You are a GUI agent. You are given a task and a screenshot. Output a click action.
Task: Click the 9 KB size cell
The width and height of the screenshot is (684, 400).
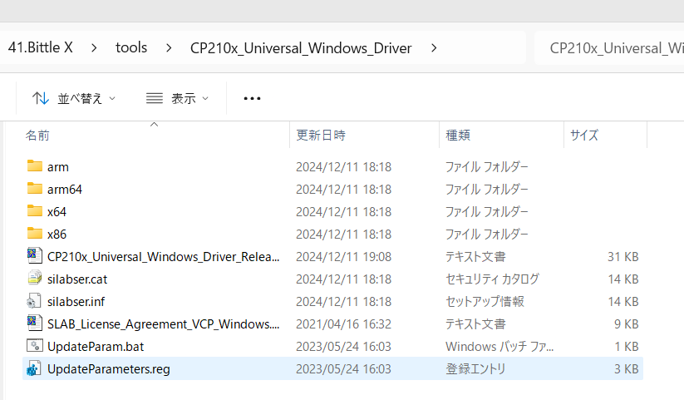627,324
